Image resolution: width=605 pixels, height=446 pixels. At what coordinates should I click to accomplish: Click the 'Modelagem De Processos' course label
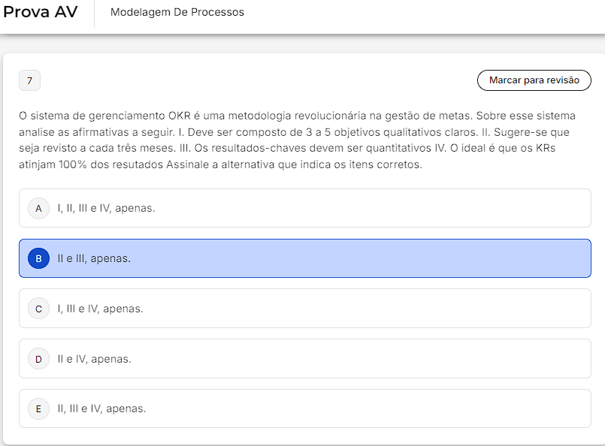(177, 13)
